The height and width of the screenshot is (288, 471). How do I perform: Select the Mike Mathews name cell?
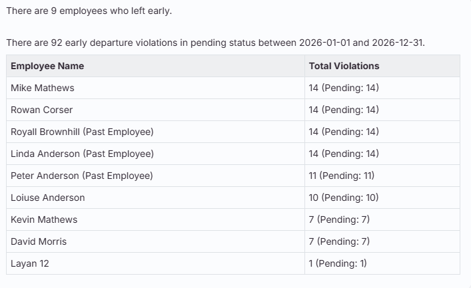155,88
